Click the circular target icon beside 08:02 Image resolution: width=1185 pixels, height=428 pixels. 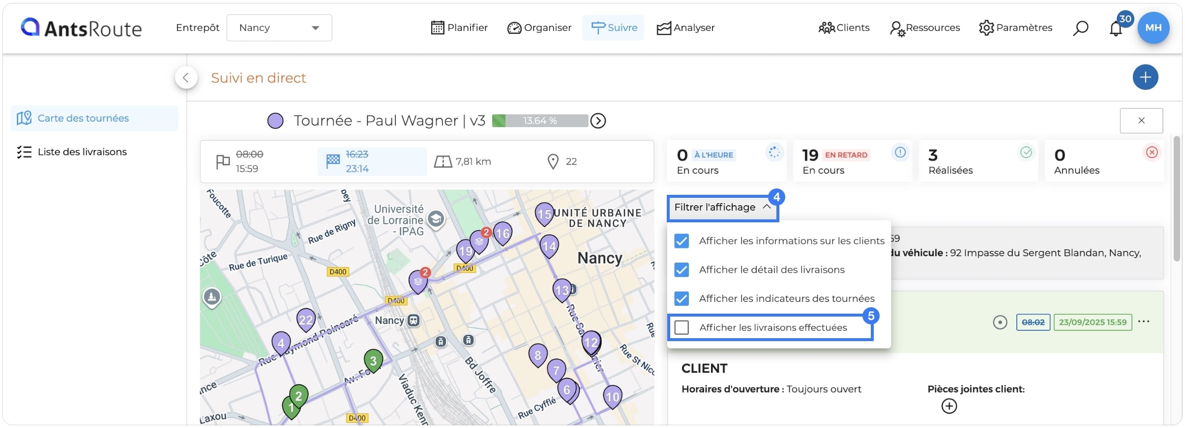tap(1000, 322)
